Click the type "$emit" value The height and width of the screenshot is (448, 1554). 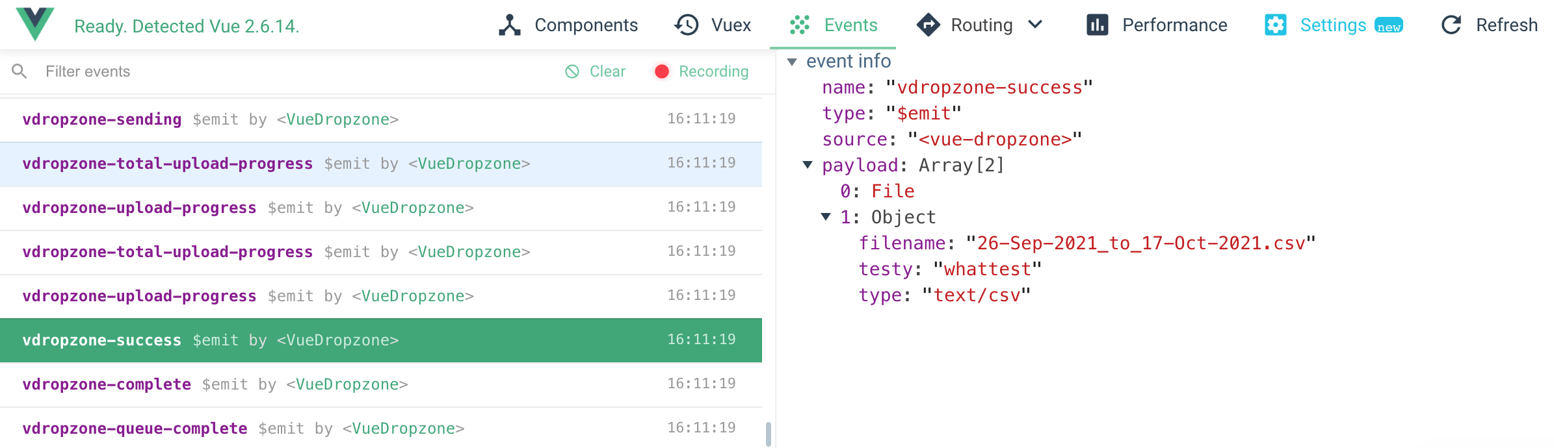coord(924,114)
